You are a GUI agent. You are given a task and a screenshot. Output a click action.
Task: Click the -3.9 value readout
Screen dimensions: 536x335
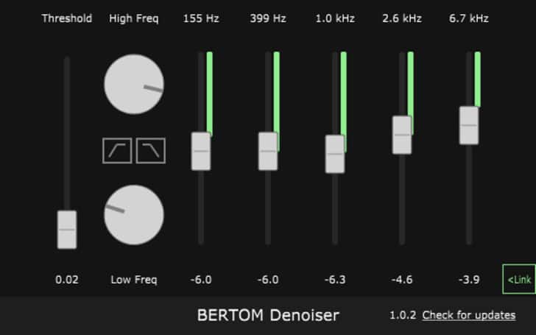click(x=469, y=280)
